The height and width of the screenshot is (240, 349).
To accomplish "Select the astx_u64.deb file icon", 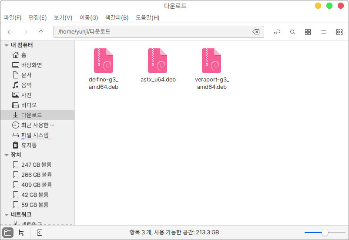I will click(x=158, y=61).
